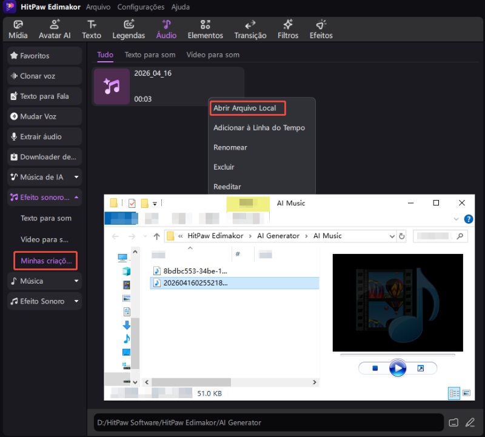Switch to the Vídeo para som tab
This screenshot has height=437, width=485.
pos(213,55)
